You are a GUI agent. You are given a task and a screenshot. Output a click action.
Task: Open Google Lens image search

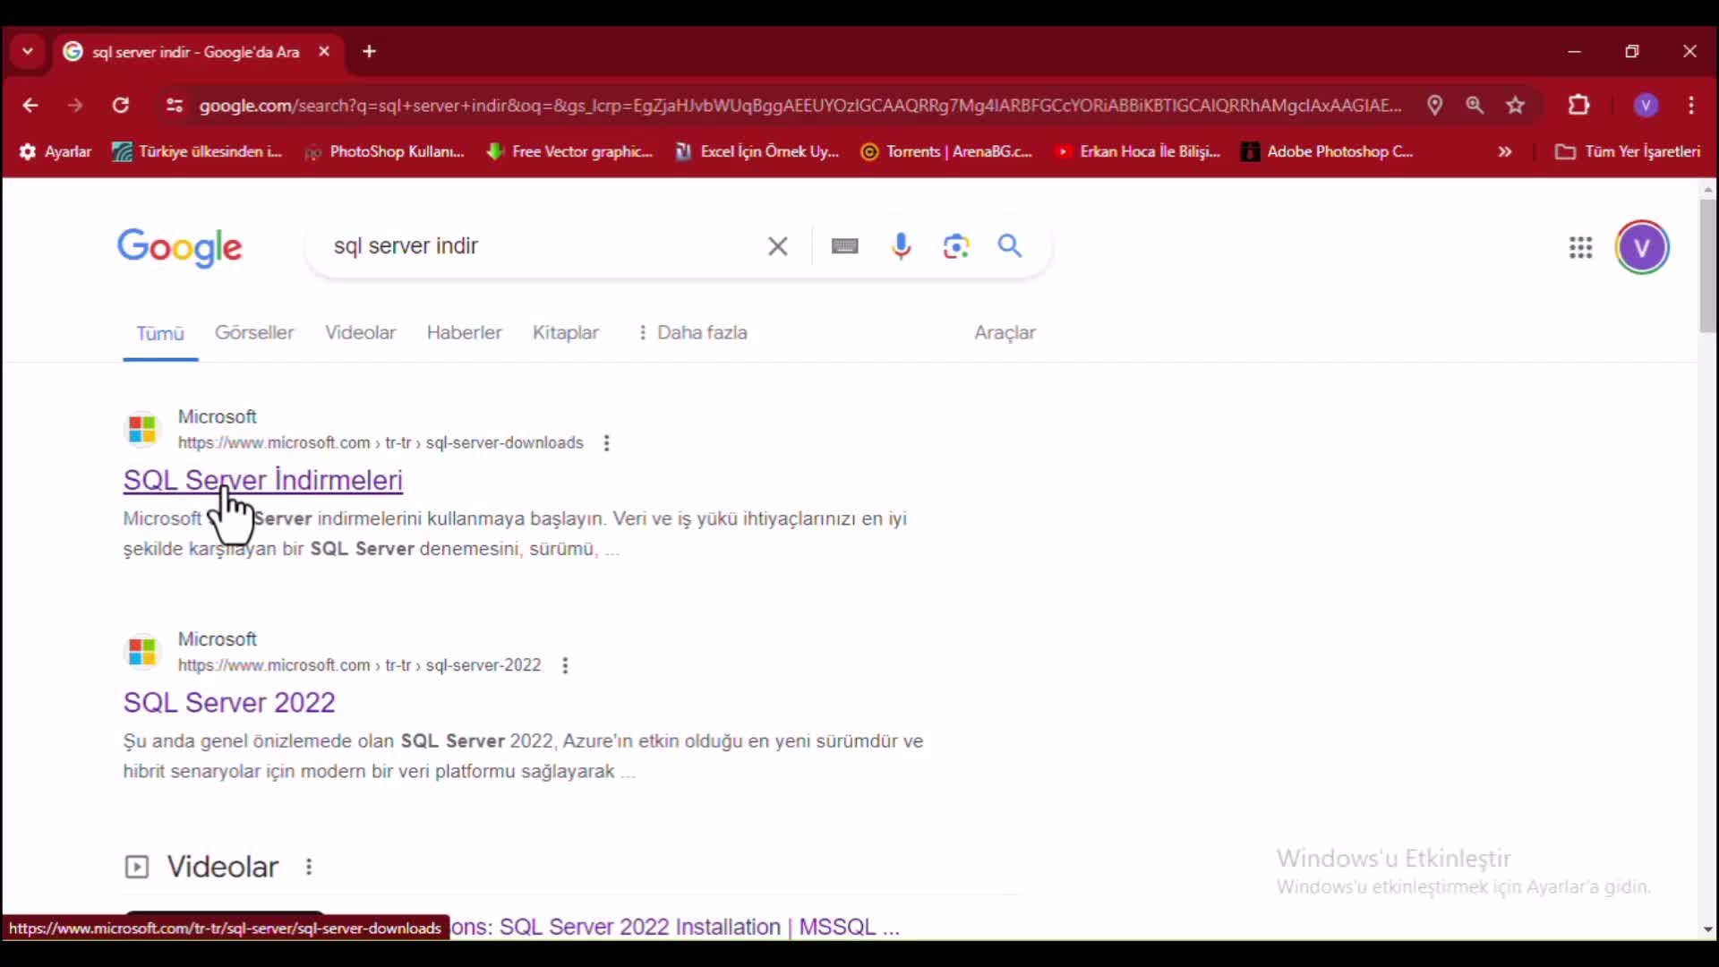click(x=955, y=246)
